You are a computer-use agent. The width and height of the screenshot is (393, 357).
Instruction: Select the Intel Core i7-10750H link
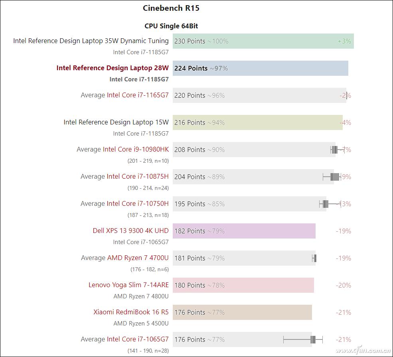coord(138,204)
